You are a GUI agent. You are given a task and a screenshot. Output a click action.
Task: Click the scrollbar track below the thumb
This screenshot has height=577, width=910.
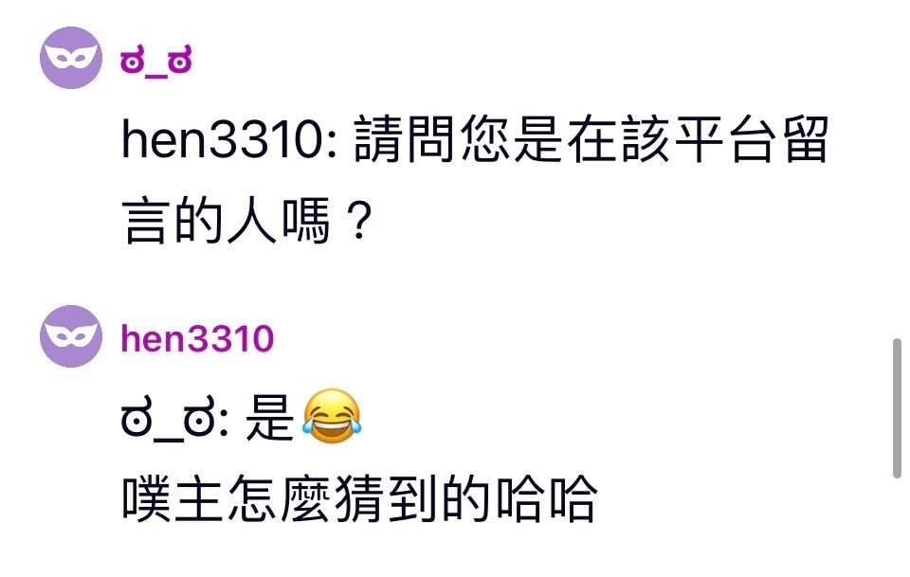coord(897,528)
